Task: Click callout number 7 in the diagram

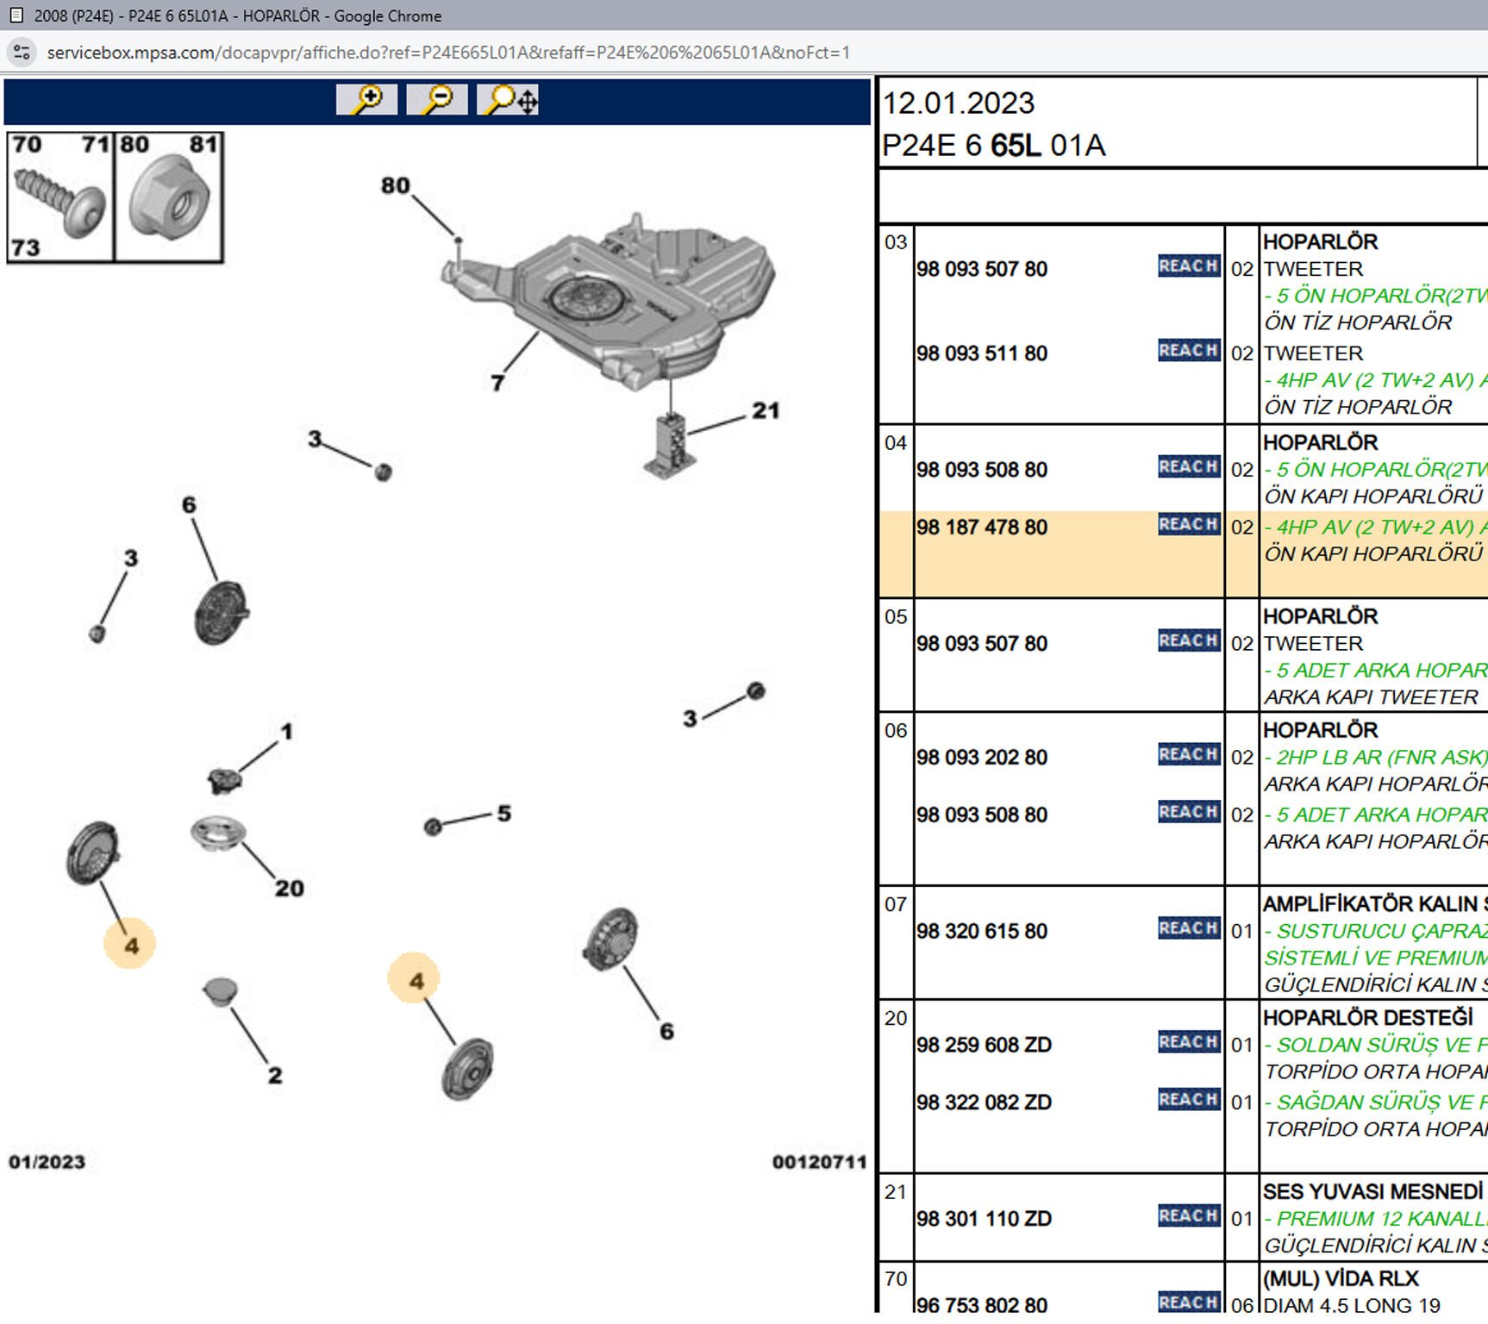Action: pyautogui.click(x=497, y=383)
